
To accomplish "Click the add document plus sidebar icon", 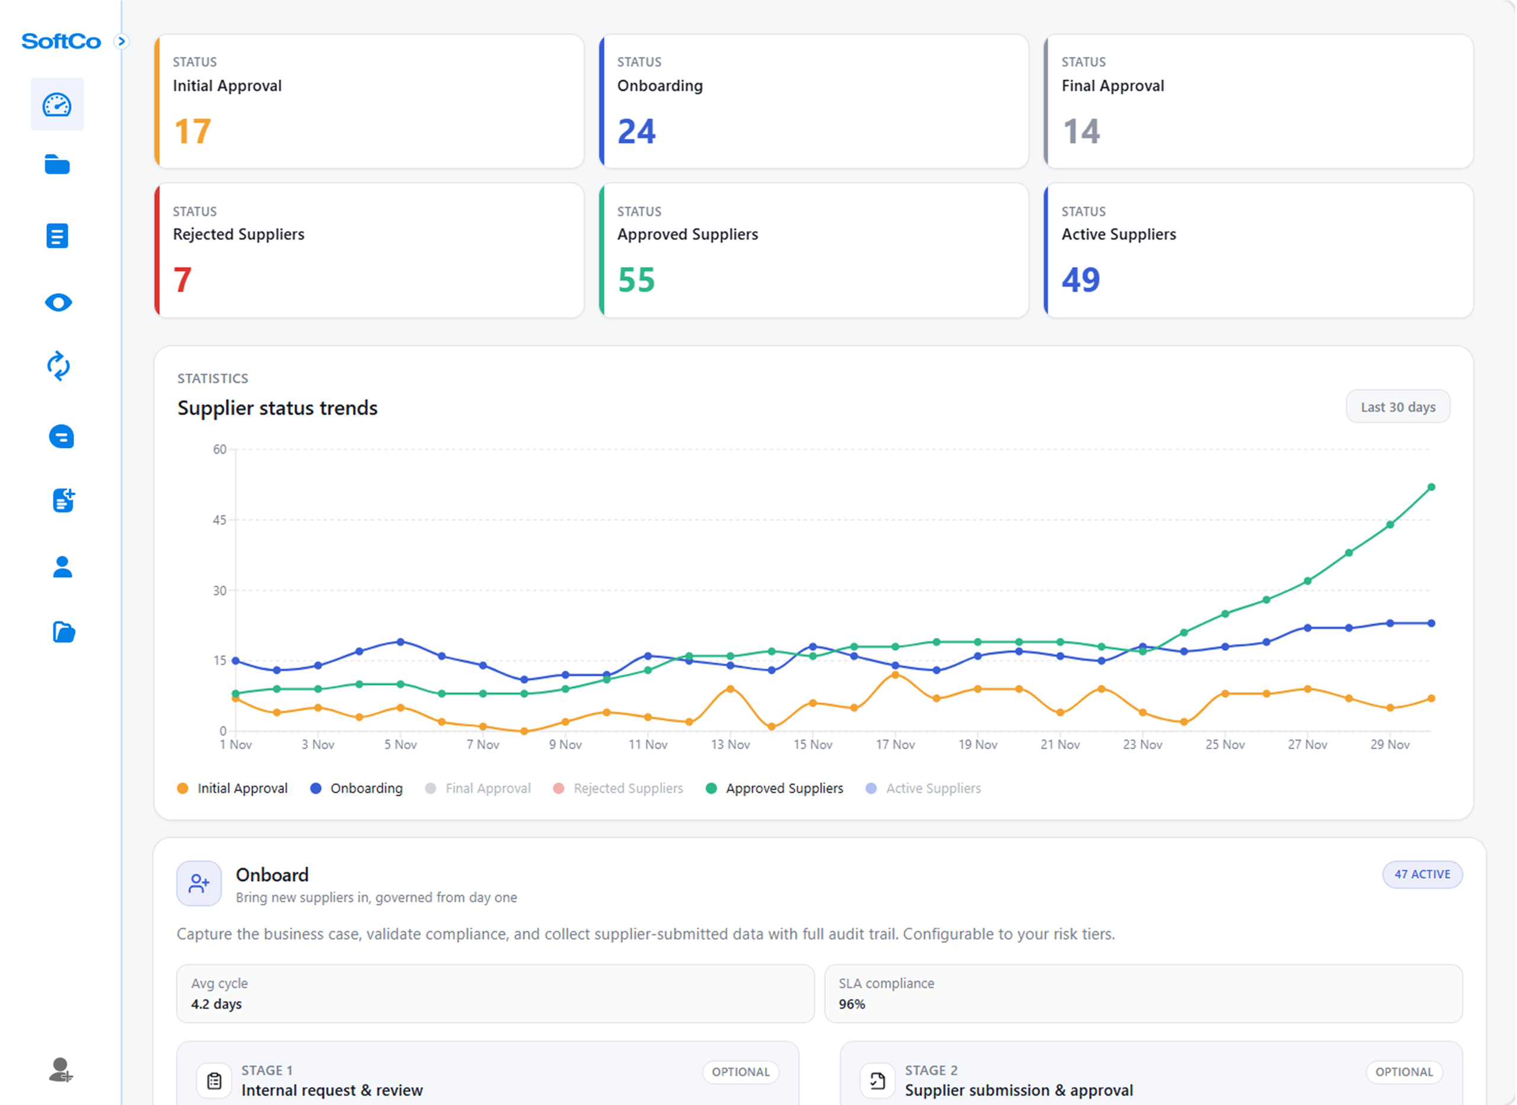I will point(63,500).
